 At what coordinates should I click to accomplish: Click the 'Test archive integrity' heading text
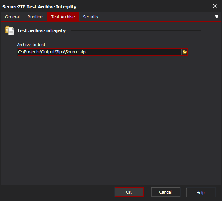[41, 31]
